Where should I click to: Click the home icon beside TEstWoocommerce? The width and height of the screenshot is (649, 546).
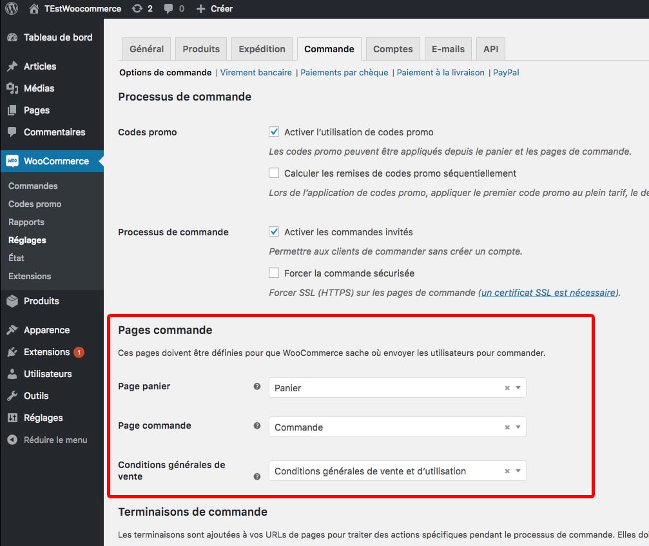pos(34,8)
